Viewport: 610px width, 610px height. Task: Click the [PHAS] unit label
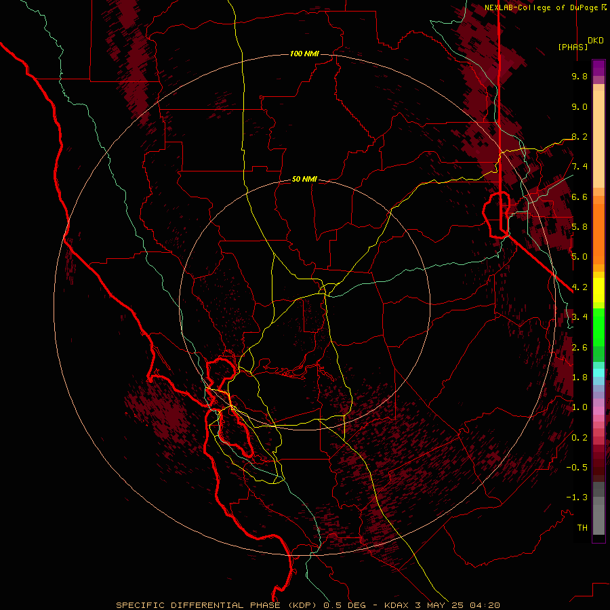pos(573,47)
